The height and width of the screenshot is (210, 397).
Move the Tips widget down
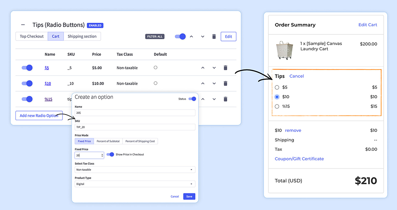tap(202, 37)
